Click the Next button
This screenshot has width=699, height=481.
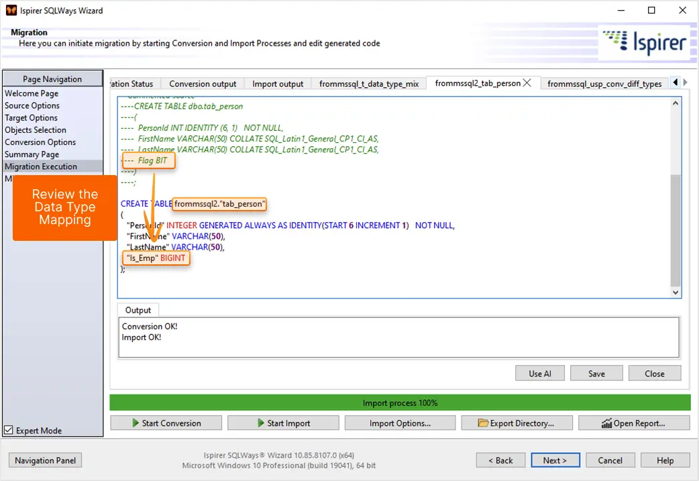pyautogui.click(x=555, y=460)
